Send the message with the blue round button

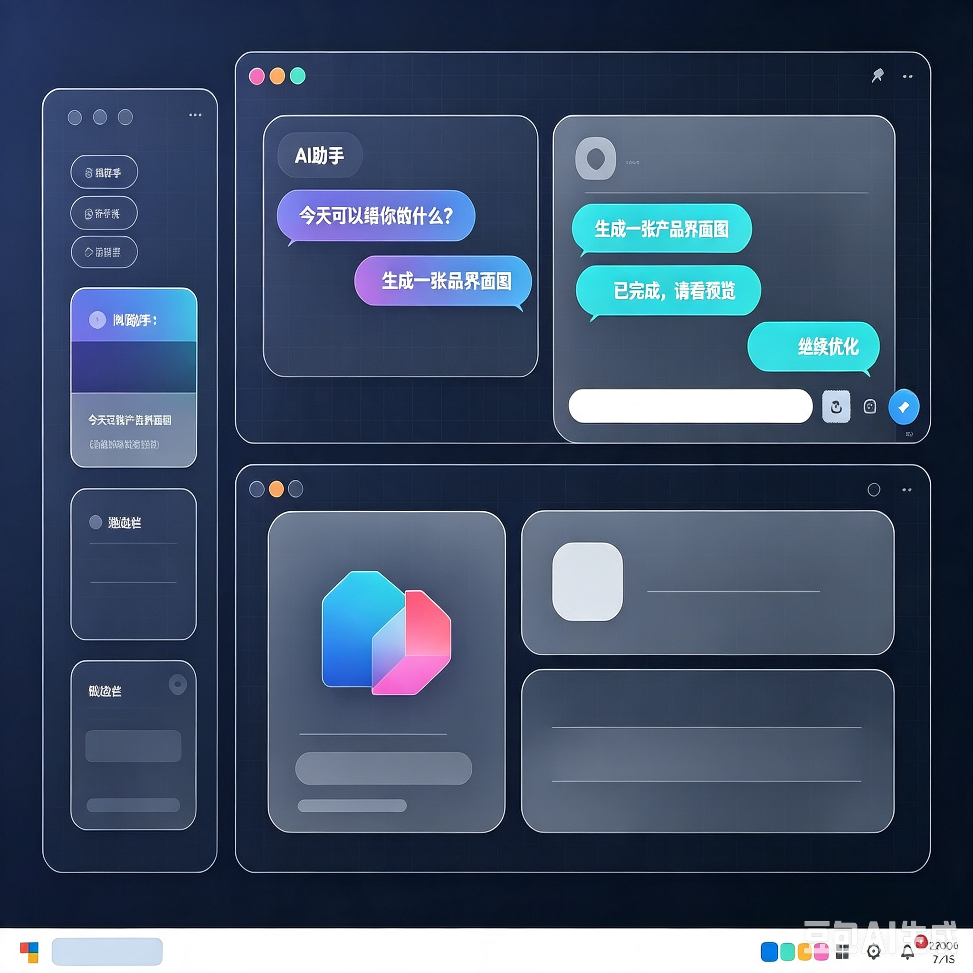(904, 406)
